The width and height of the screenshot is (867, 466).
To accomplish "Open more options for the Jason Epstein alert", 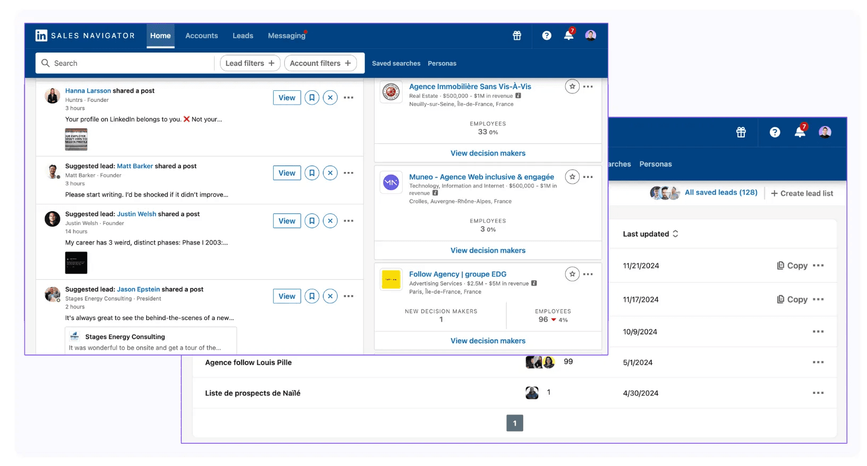I will [x=348, y=296].
